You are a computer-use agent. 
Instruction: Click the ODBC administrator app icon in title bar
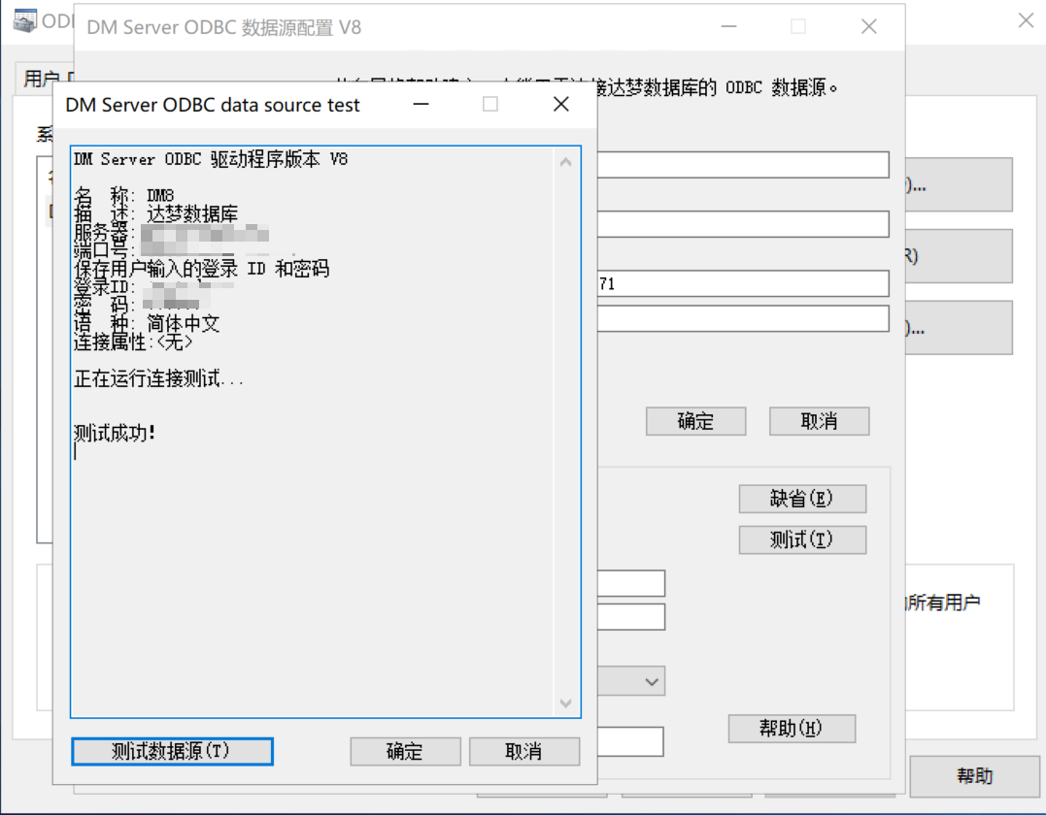tap(25, 20)
